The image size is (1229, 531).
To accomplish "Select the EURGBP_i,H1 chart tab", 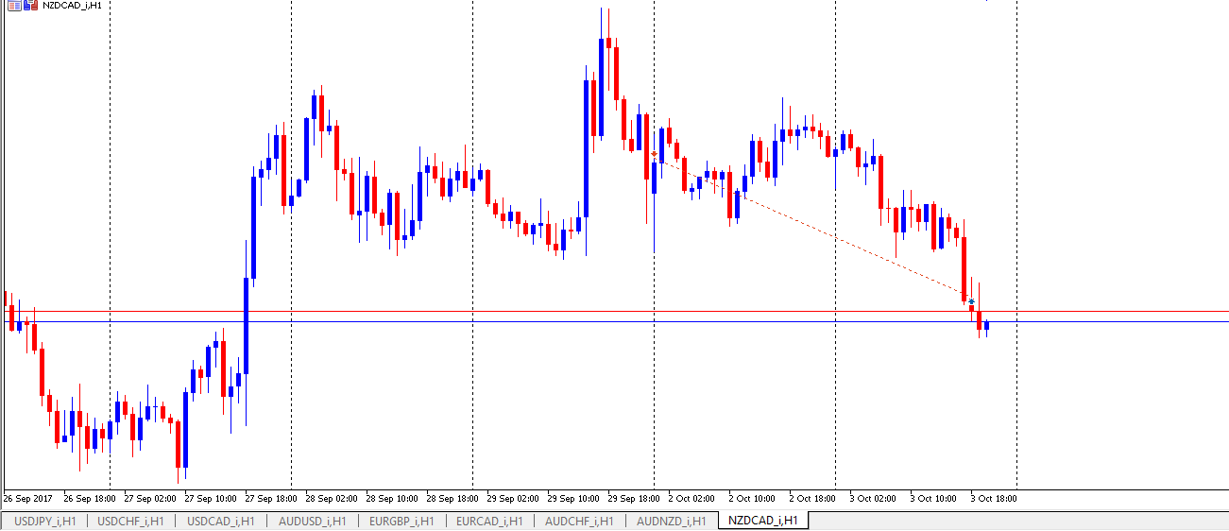I will tap(401, 521).
